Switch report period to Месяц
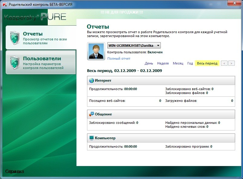Image resolution: width=243 pixels, height=179 pixels. click(178, 63)
